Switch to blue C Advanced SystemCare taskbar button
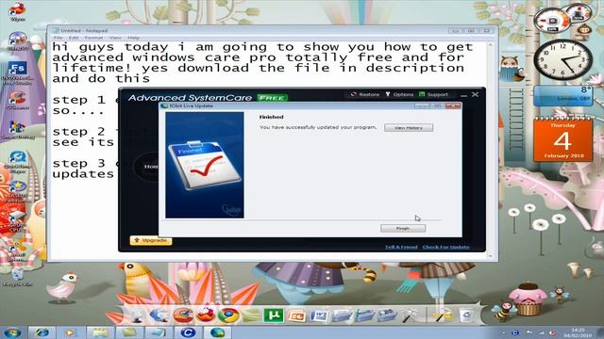The image size is (604, 339). click(188, 332)
